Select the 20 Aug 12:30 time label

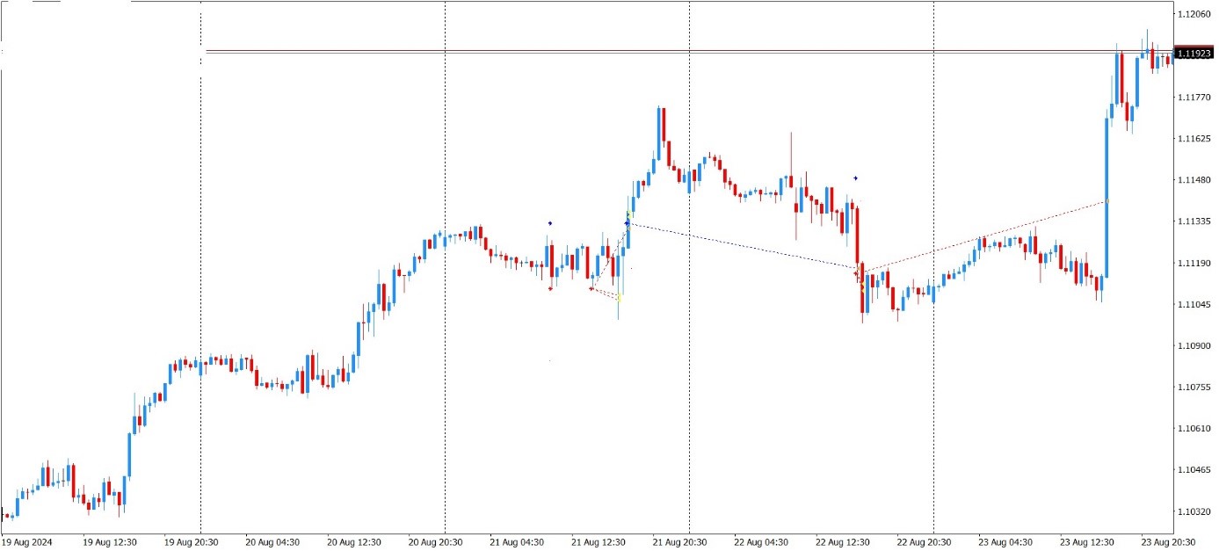(353, 542)
